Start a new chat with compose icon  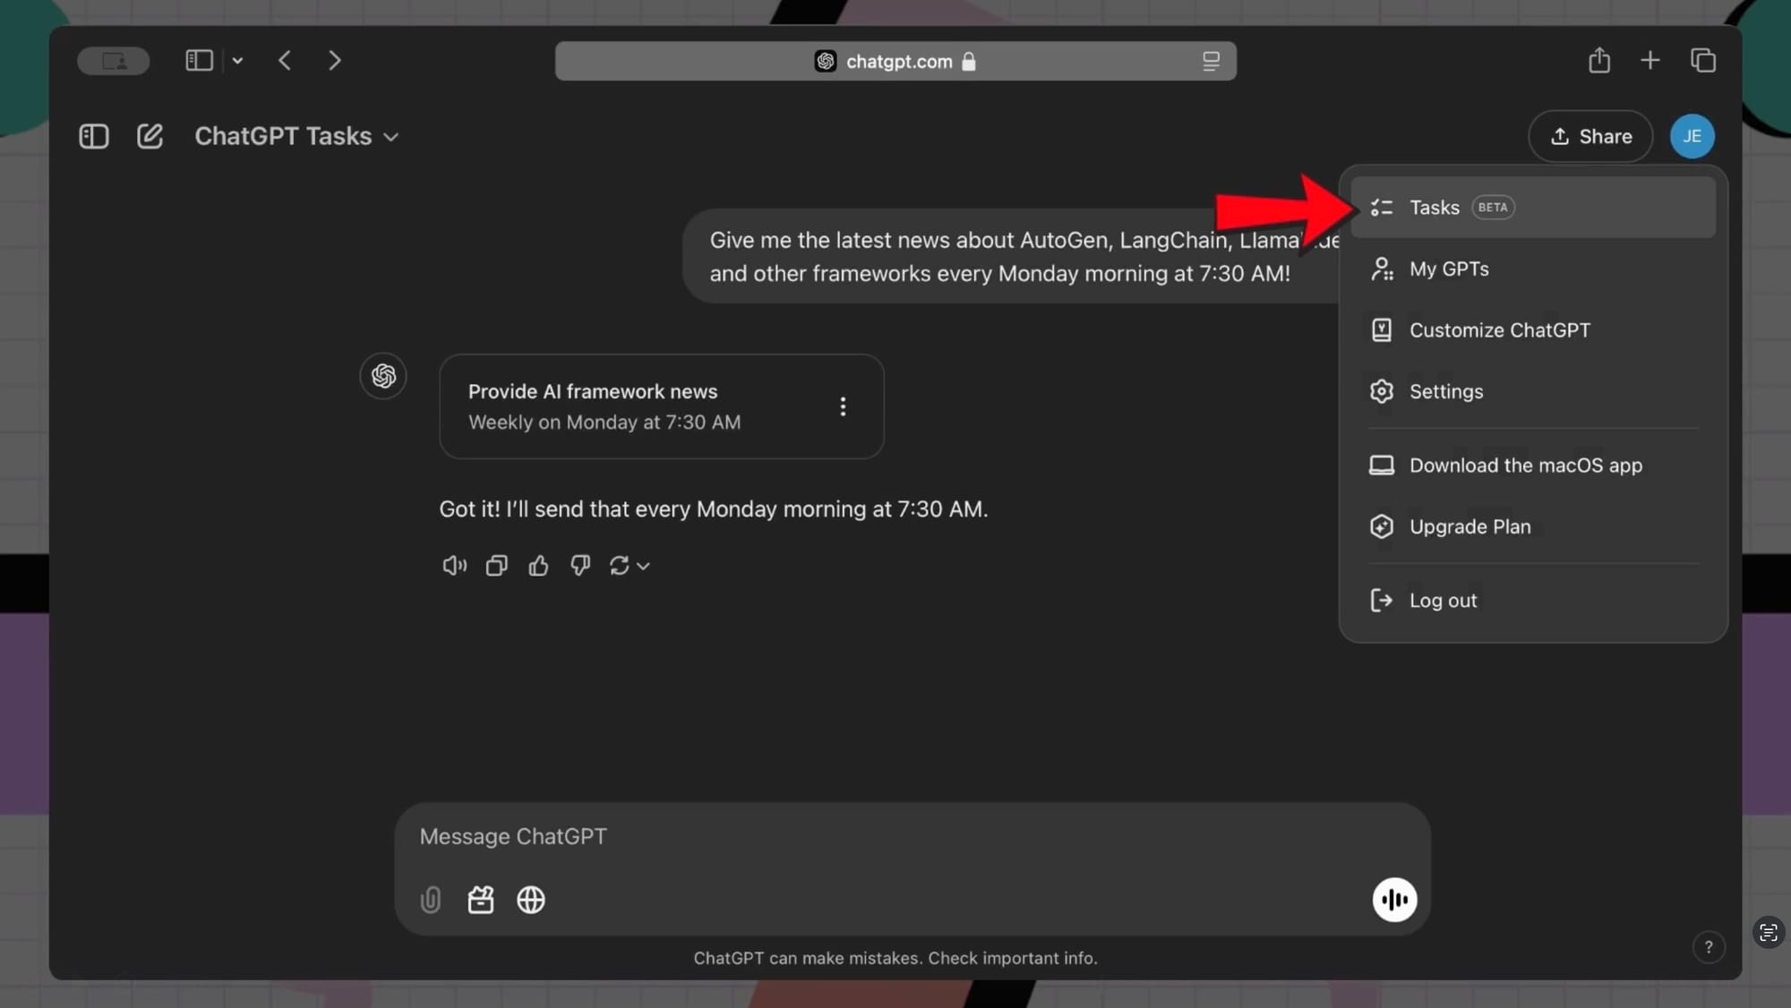(x=150, y=136)
